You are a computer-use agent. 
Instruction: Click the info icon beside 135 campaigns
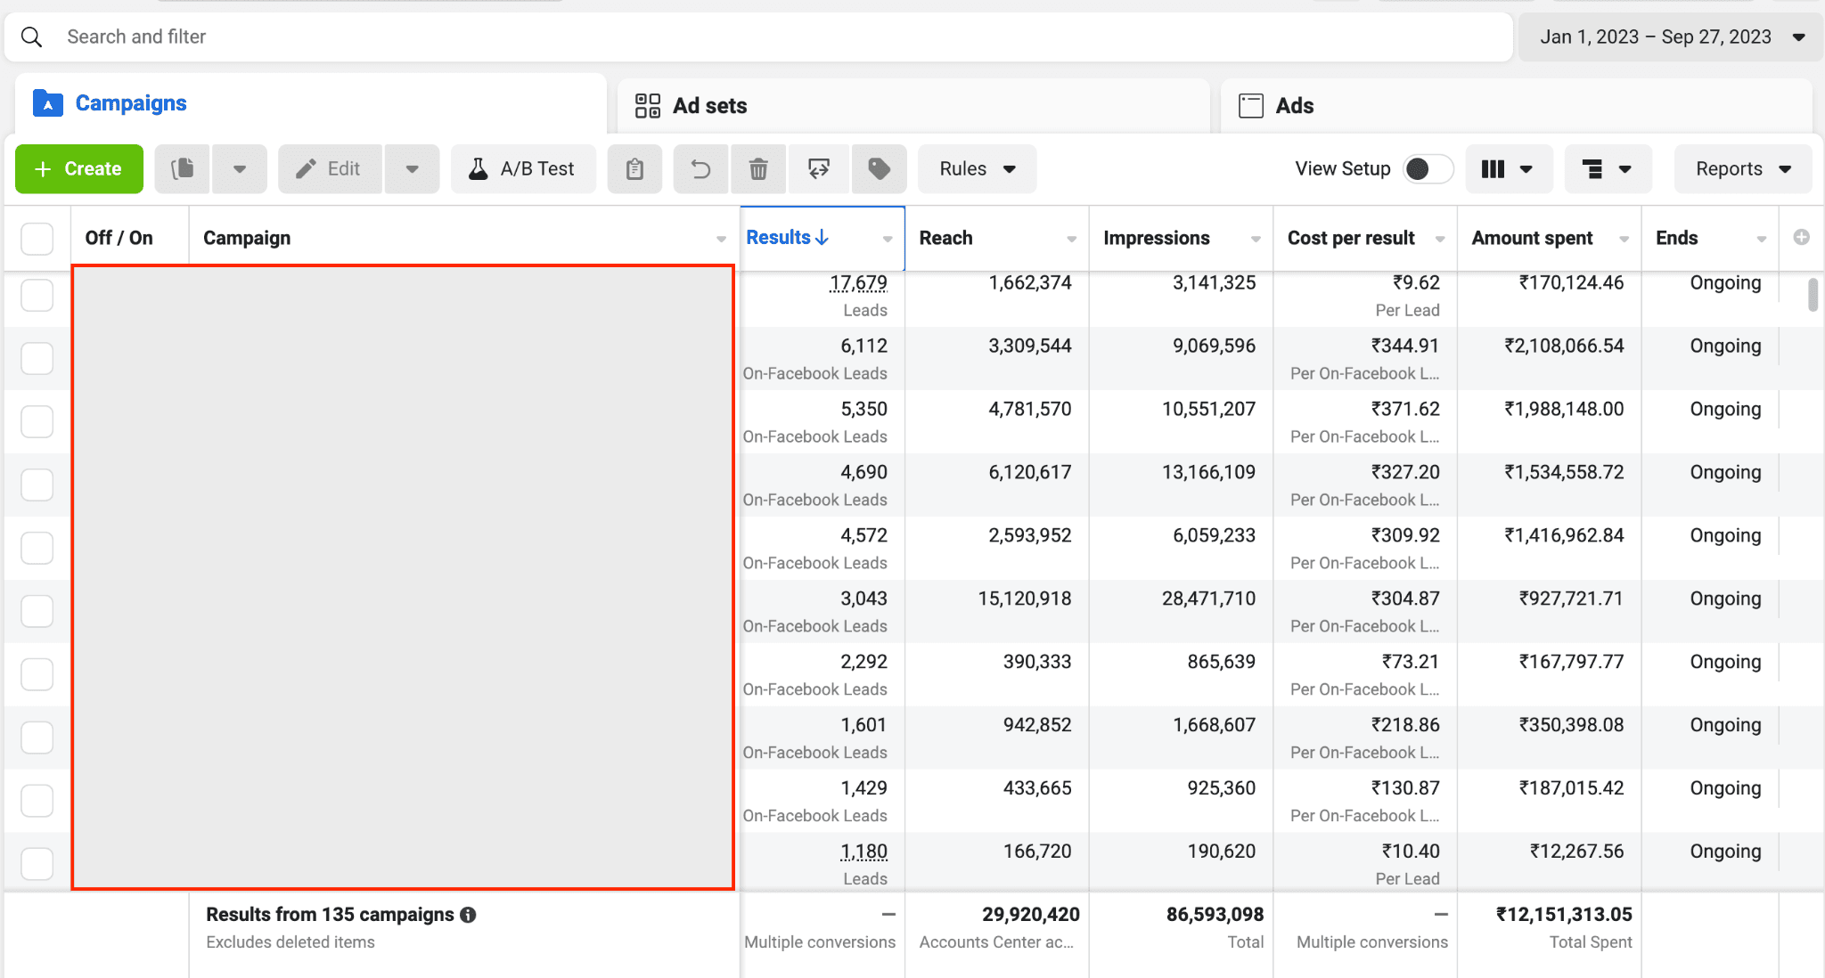468,915
